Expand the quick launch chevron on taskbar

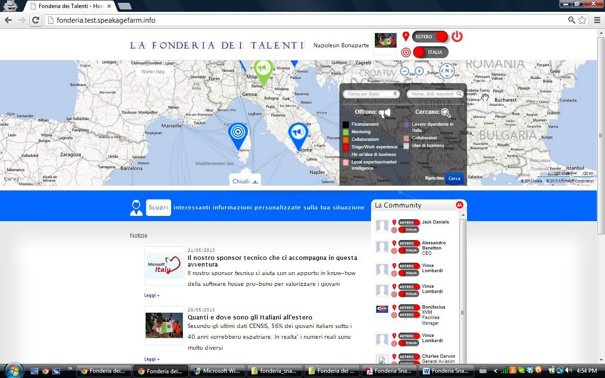[x=70, y=369]
